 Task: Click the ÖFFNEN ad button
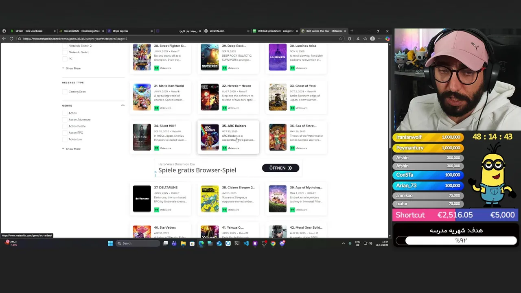pos(280,168)
